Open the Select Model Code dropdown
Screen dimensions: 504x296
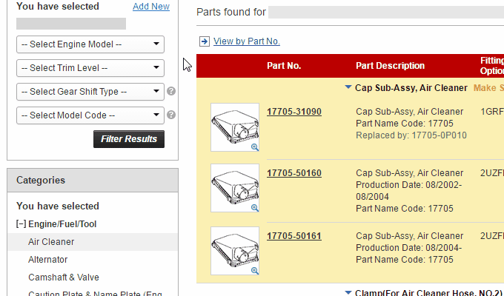point(90,115)
